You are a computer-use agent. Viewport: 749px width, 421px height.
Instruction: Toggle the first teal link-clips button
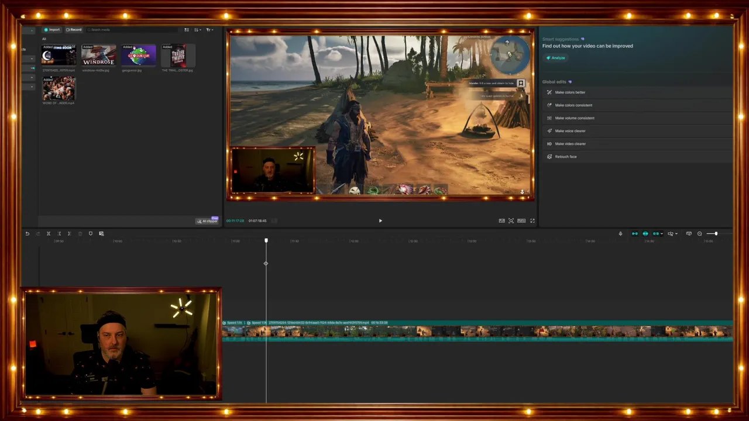tap(635, 234)
